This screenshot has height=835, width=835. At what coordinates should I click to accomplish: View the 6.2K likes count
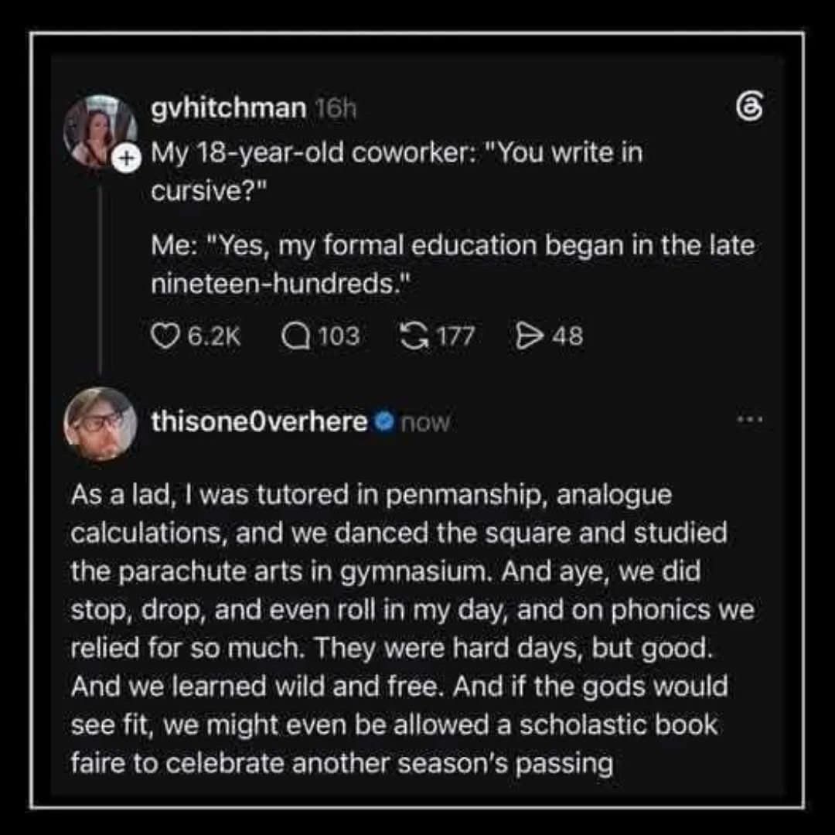214,336
